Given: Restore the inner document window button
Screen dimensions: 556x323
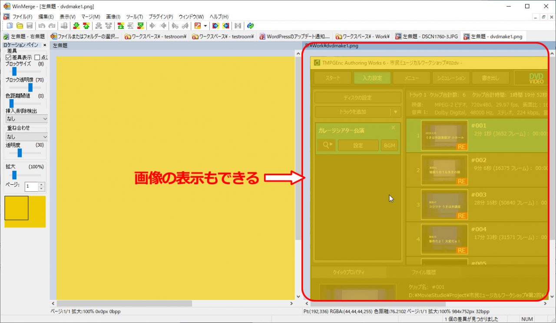Looking at the screenshot, I should click(543, 17).
